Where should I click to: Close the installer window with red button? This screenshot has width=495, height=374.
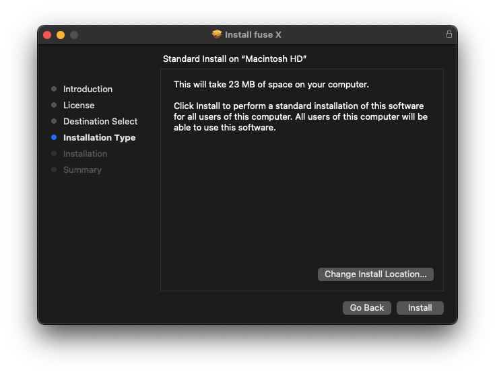pos(47,35)
